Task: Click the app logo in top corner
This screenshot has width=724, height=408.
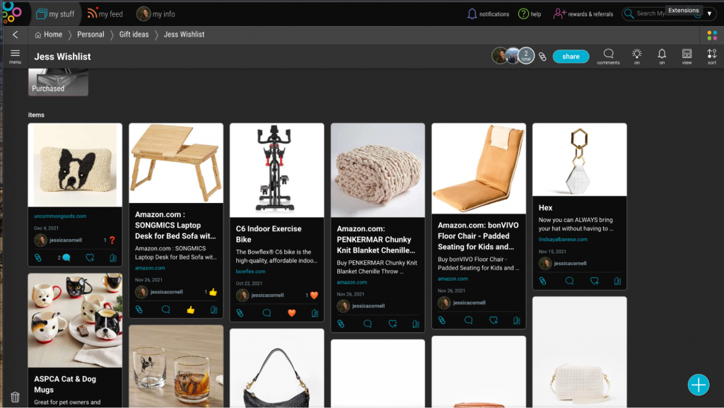Action: pyautogui.click(x=11, y=13)
